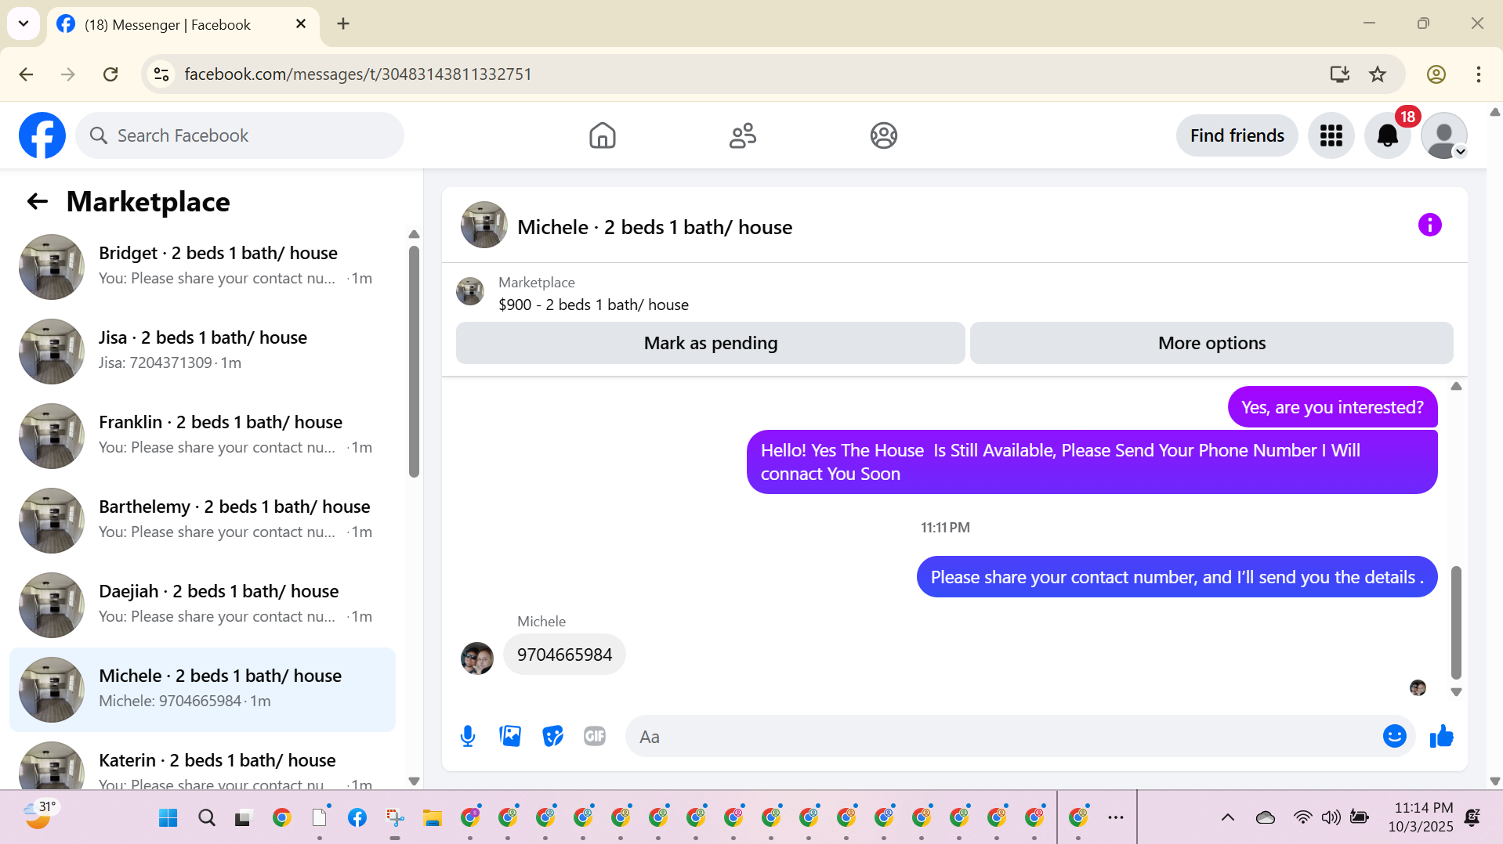Show hidden system tray icons

(1227, 818)
